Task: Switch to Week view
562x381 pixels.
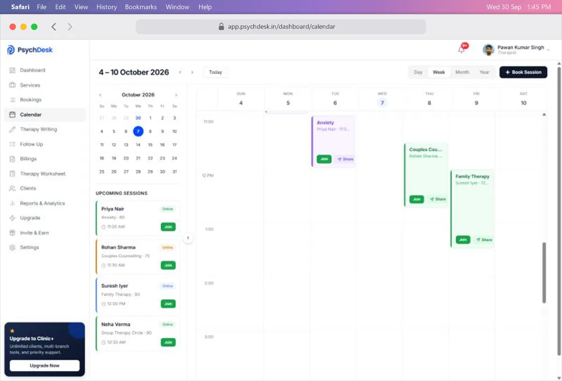Action: tap(439, 72)
